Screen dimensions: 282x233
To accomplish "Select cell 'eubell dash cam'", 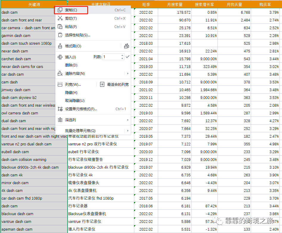I will (34, 152).
